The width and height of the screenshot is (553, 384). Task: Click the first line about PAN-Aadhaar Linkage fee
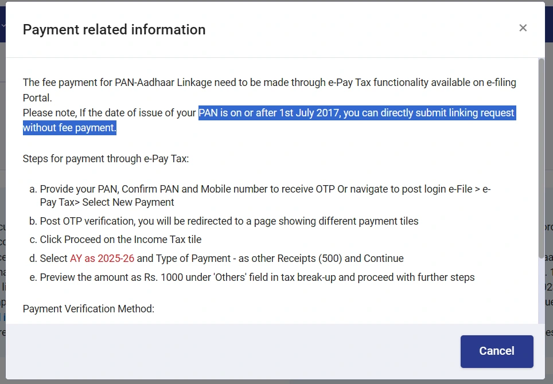269,83
